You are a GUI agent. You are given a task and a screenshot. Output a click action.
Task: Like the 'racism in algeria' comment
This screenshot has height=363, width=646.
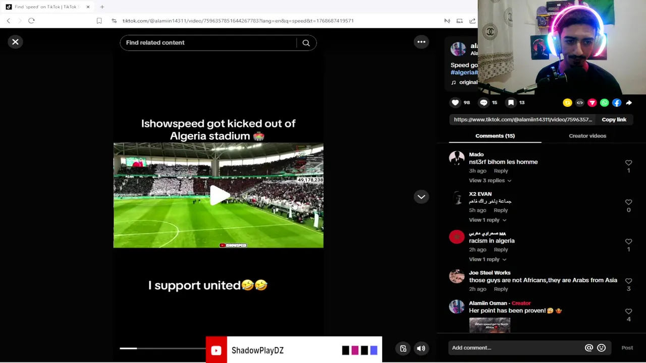point(628,241)
